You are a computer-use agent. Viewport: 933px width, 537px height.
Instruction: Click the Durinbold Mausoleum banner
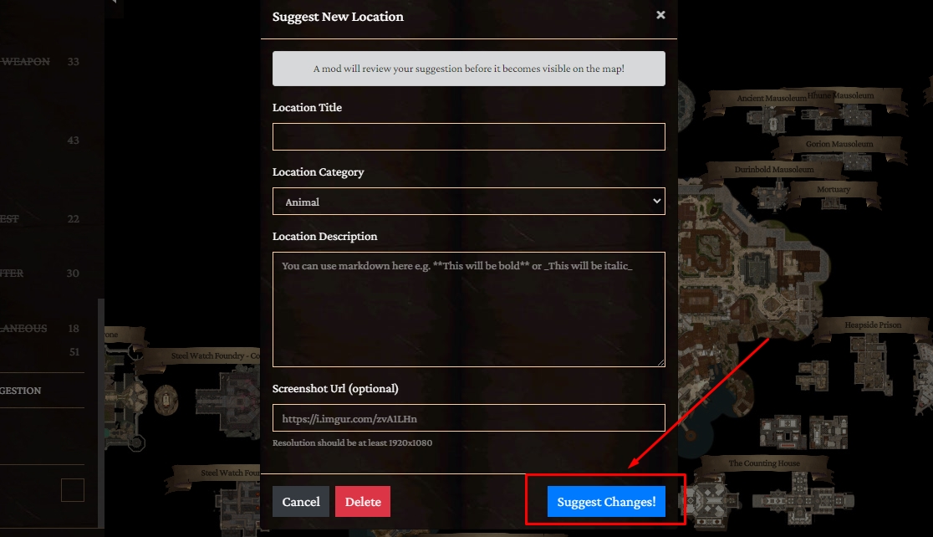tap(773, 170)
